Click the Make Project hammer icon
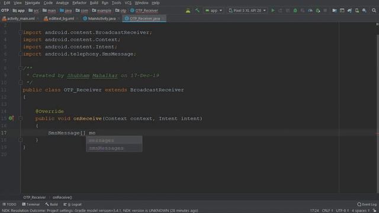This screenshot has width=379, height=213. [x=197, y=11]
